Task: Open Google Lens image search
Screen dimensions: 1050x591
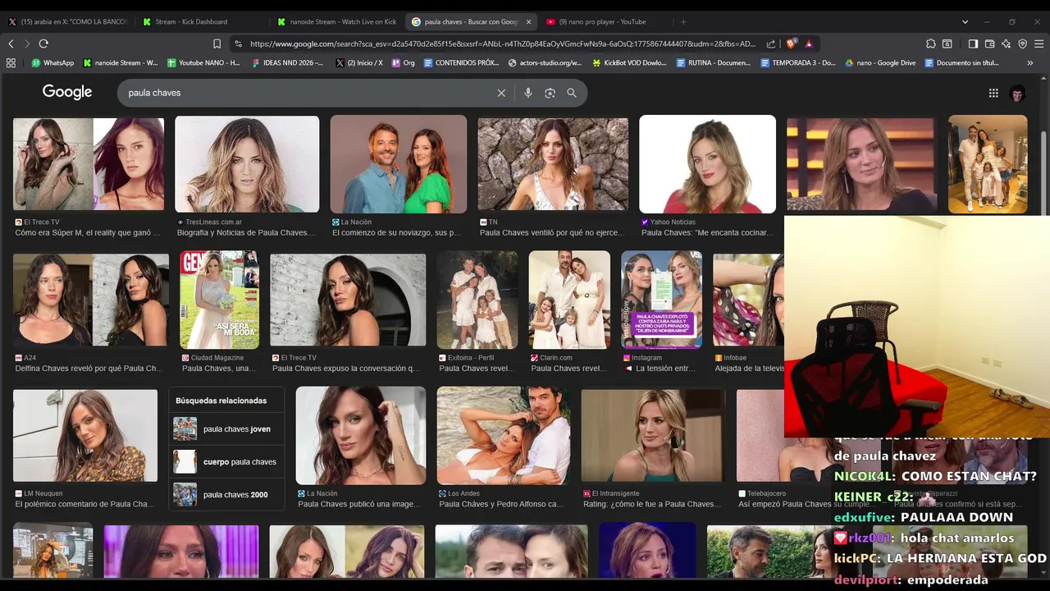Action: click(550, 93)
